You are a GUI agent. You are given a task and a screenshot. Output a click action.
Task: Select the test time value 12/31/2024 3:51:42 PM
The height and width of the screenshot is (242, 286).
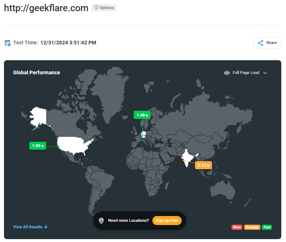tap(68, 43)
